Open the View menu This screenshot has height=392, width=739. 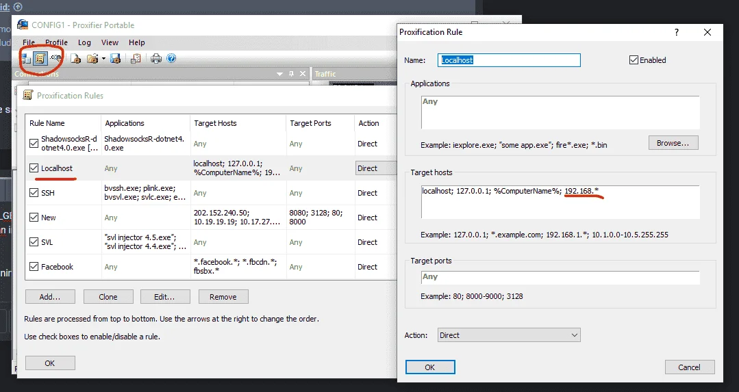pos(110,42)
